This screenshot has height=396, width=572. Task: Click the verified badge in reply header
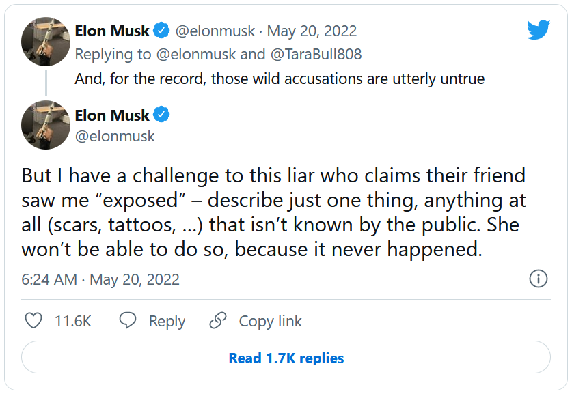tap(161, 31)
